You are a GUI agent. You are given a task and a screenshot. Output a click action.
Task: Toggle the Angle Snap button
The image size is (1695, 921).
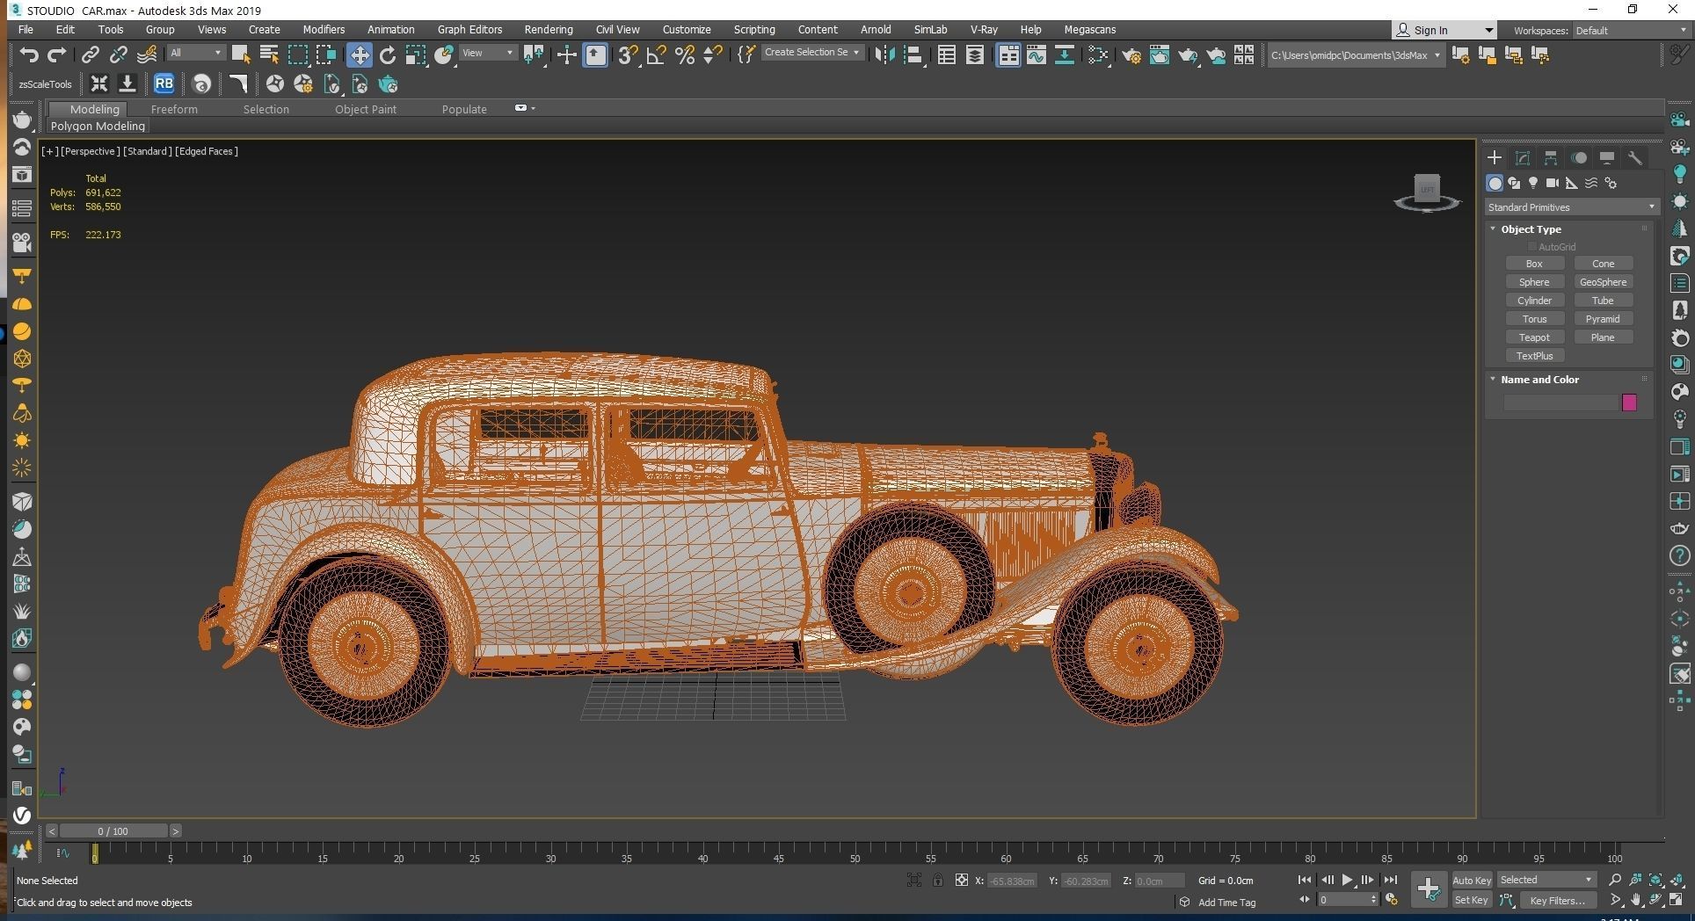[x=656, y=55]
